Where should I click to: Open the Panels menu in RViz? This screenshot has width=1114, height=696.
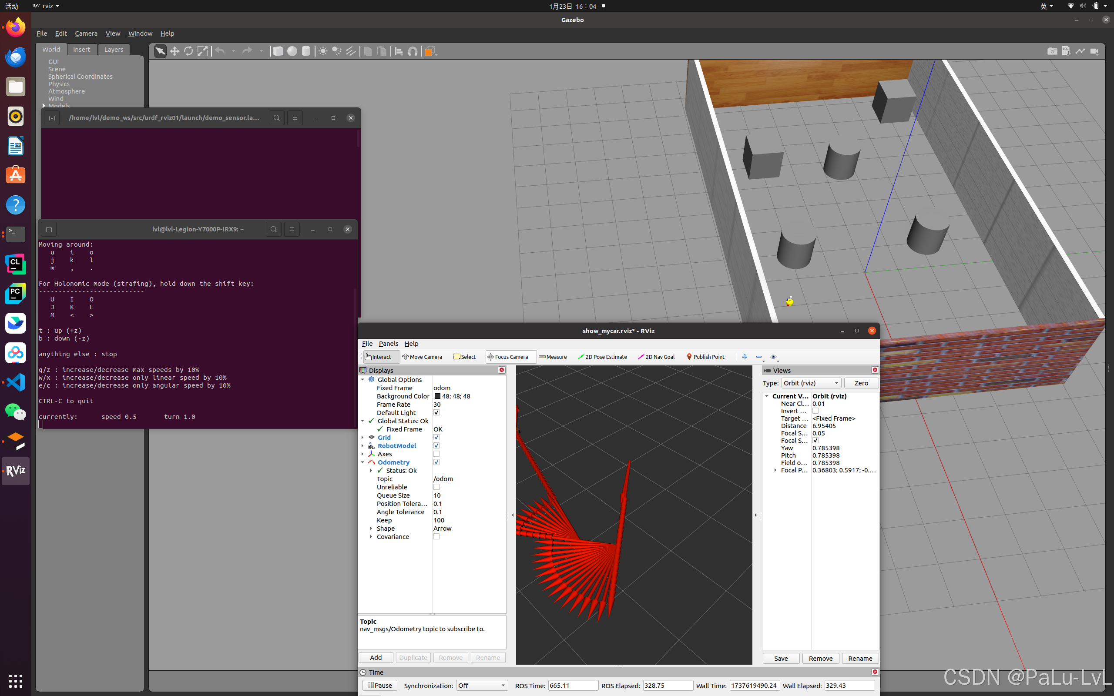coord(388,343)
